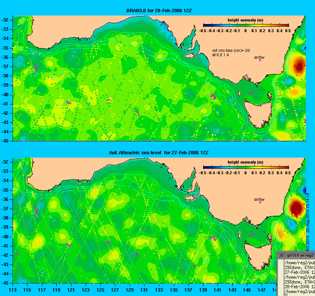Click the '27-Feb-2006' line in the terminal
Image resolution: width=315 pixels, height=296 pixels.
pyautogui.click(x=299, y=272)
